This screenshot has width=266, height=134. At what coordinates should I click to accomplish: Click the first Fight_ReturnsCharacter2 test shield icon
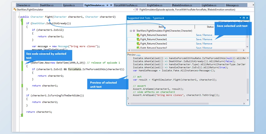[x=138, y=44]
